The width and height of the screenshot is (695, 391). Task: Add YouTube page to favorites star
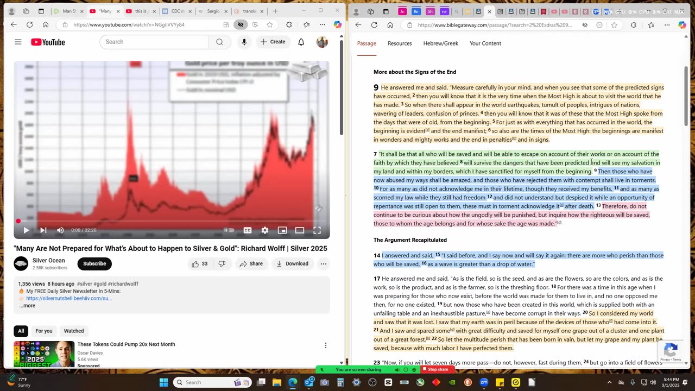[x=269, y=24]
